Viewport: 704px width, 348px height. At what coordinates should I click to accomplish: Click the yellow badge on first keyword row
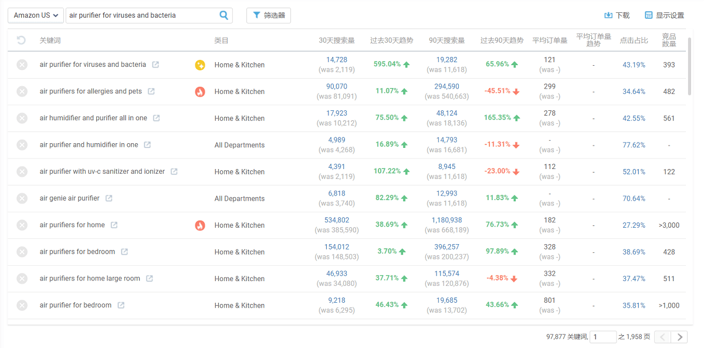[200, 65]
